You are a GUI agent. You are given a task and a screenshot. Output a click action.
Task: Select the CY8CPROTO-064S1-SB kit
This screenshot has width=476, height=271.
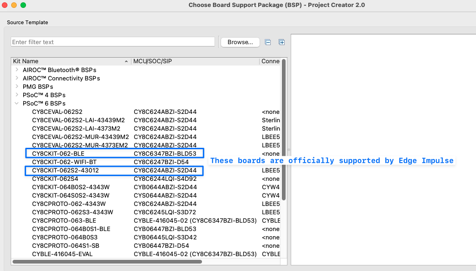pyautogui.click(x=65, y=245)
